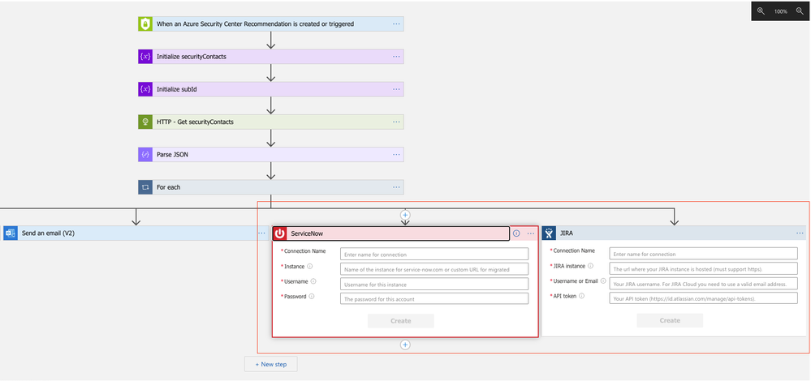Screen dimensions: 811x381
Task: Show info tooltip for ServiceNow Instance field
Action: click(310, 267)
